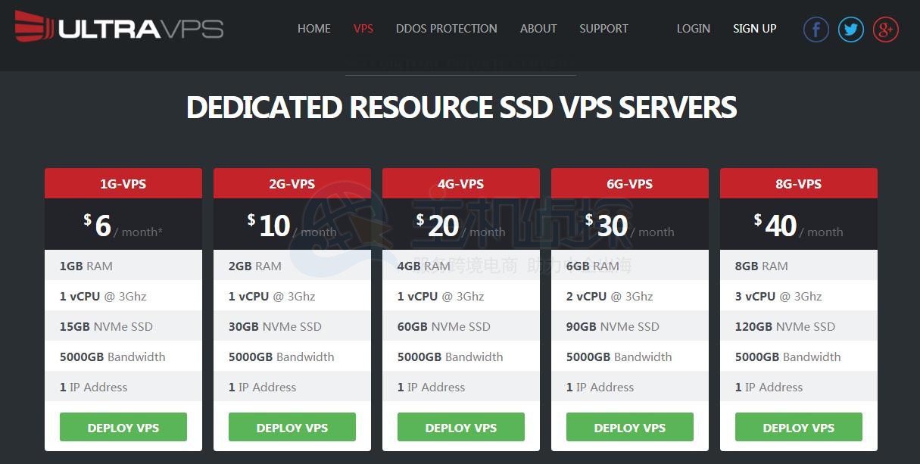Click the 30GB NVMe SSD row
Screen dimensions: 920x464
pyautogui.click(x=292, y=326)
